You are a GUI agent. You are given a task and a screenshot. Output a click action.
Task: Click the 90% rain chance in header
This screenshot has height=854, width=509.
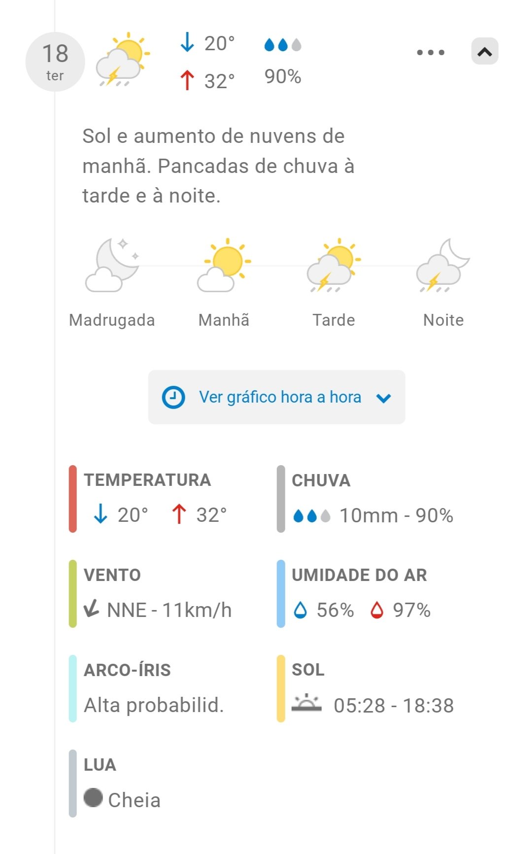(x=283, y=77)
